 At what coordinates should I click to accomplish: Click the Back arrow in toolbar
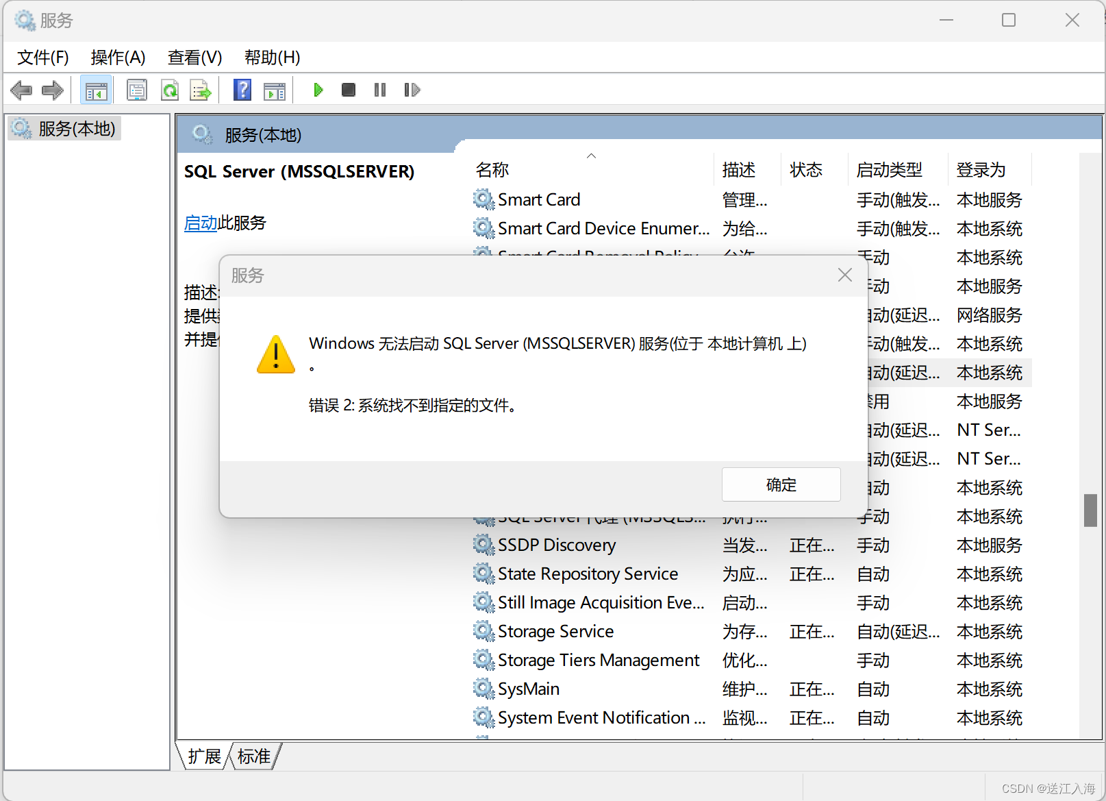22,90
